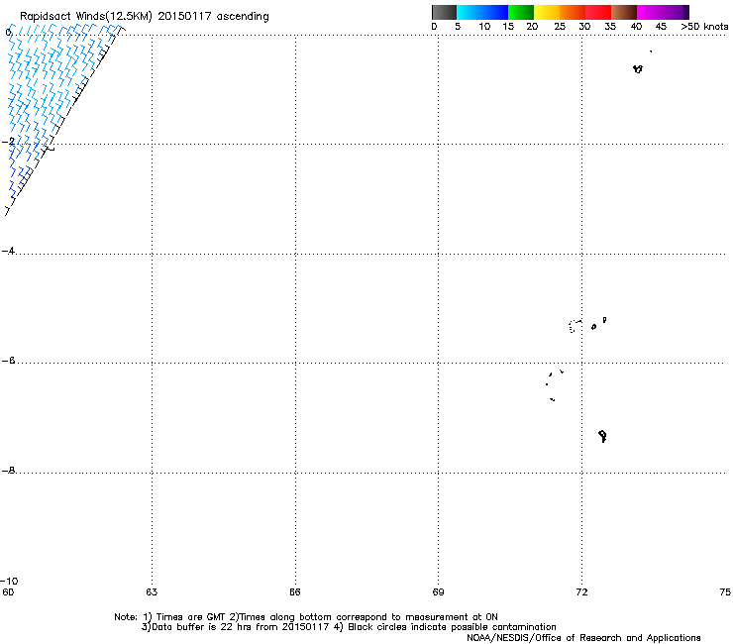The height and width of the screenshot is (644, 733).
Task: Click the legend label '40'
Action: (636, 27)
